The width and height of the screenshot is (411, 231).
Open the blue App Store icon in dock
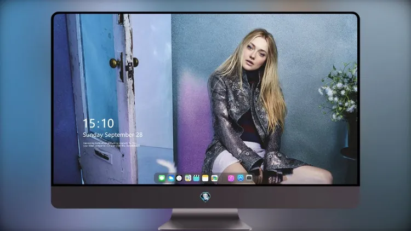point(240,178)
